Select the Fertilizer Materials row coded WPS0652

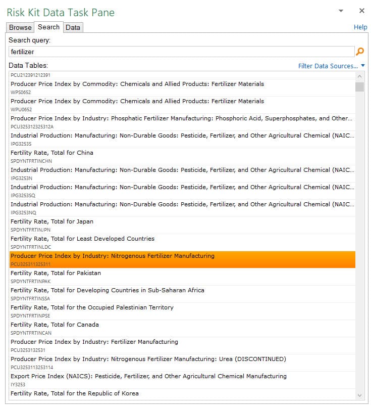coord(182,88)
